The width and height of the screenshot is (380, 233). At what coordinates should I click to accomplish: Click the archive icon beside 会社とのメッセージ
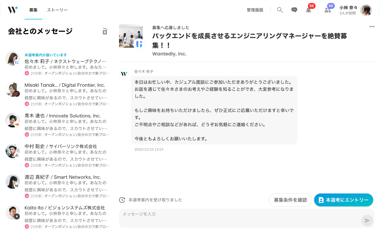click(105, 31)
